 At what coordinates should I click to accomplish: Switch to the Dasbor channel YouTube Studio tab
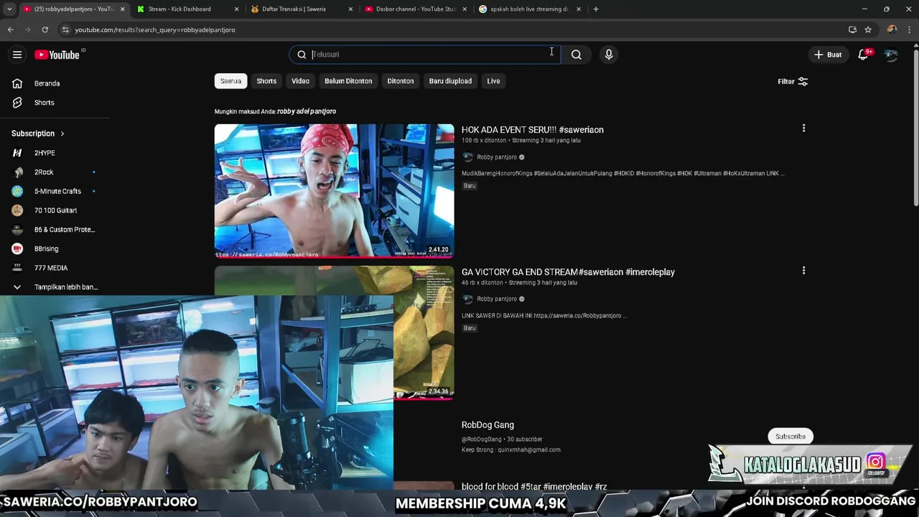click(414, 9)
